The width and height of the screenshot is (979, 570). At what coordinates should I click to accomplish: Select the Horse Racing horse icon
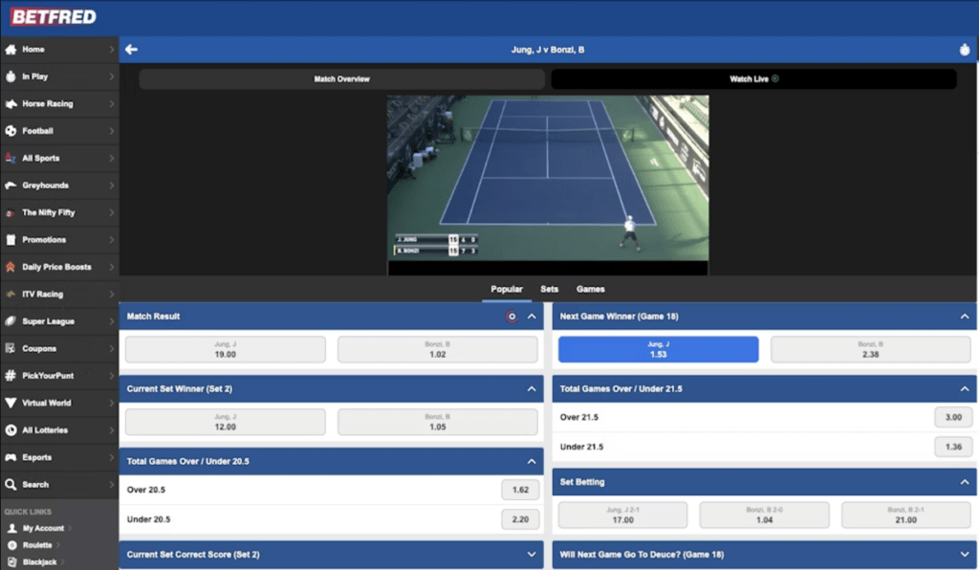11,103
